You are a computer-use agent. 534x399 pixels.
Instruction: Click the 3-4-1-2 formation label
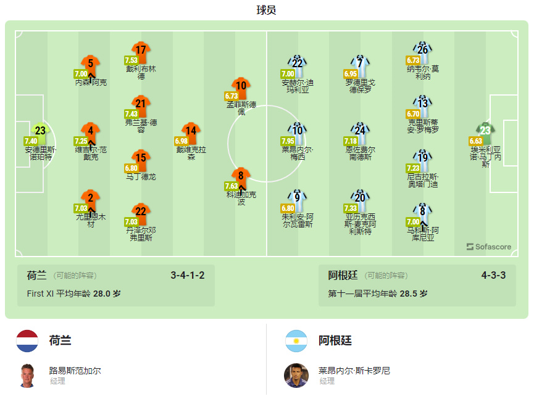point(188,275)
